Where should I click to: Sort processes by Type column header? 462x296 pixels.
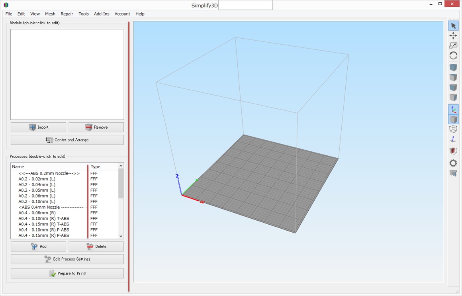(x=103, y=167)
